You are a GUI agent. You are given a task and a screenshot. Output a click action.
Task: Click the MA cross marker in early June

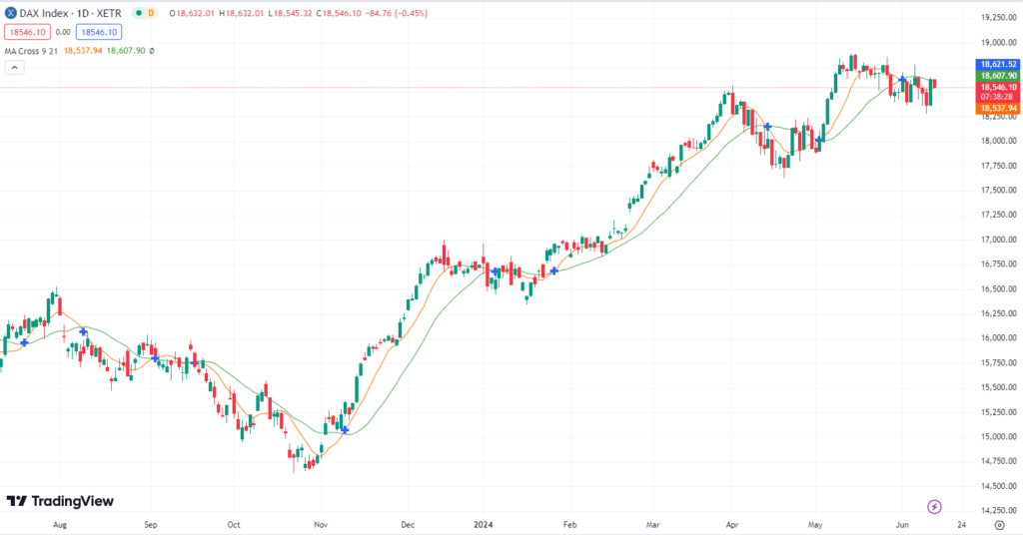point(903,80)
